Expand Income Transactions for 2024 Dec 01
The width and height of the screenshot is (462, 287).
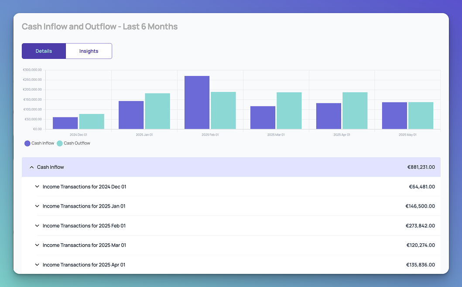point(37,187)
